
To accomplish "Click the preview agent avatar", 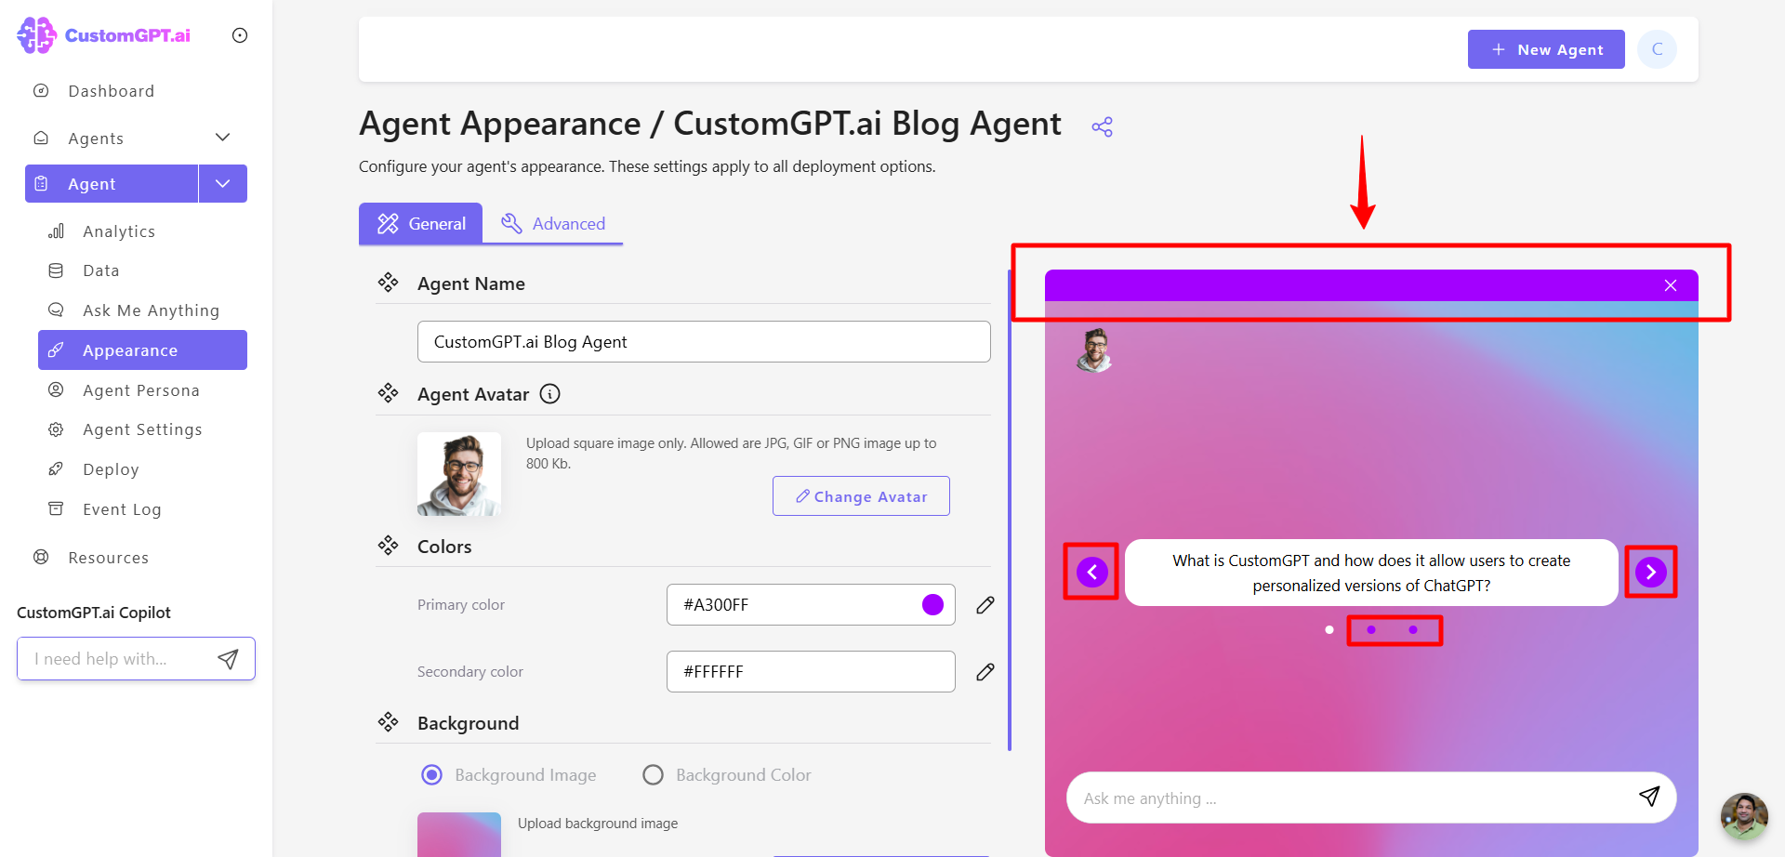I will click(x=1095, y=350).
